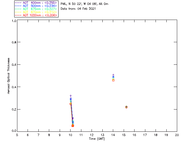This screenshot has width=182, height=146.
Task: Click the x-axis tick label 20
Action: pyautogui.click(x=177, y=135)
